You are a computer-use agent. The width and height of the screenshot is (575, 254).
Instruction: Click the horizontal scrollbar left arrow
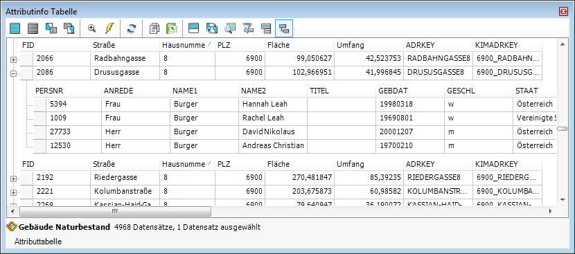click(12, 212)
